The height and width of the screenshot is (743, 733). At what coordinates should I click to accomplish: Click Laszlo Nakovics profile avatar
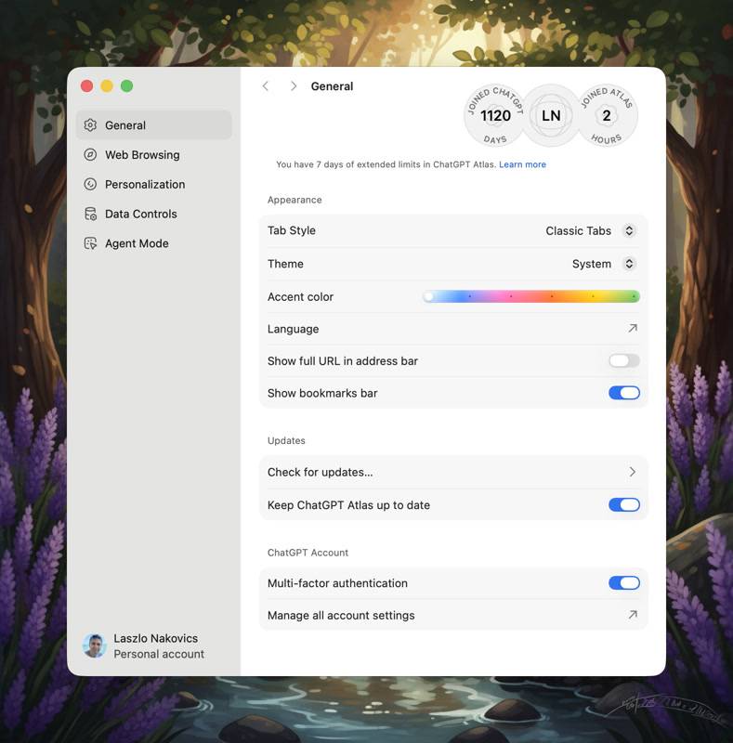[95, 645]
